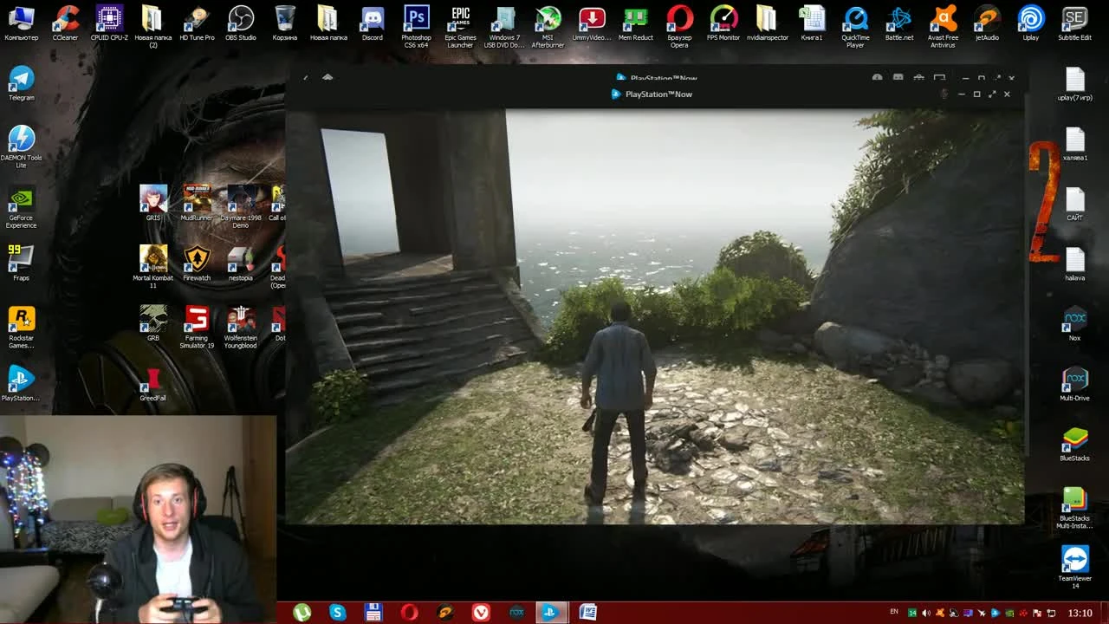The width and height of the screenshot is (1109, 624).
Task: Open the Subtitle Edit shortcut
Action: click(x=1074, y=23)
